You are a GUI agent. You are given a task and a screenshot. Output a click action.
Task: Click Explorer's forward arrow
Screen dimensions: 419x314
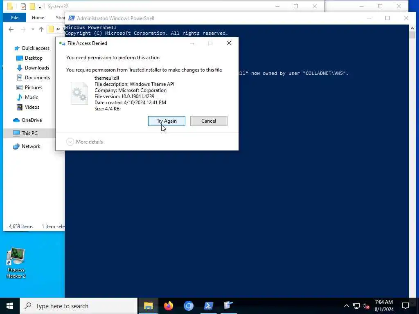(23, 29)
